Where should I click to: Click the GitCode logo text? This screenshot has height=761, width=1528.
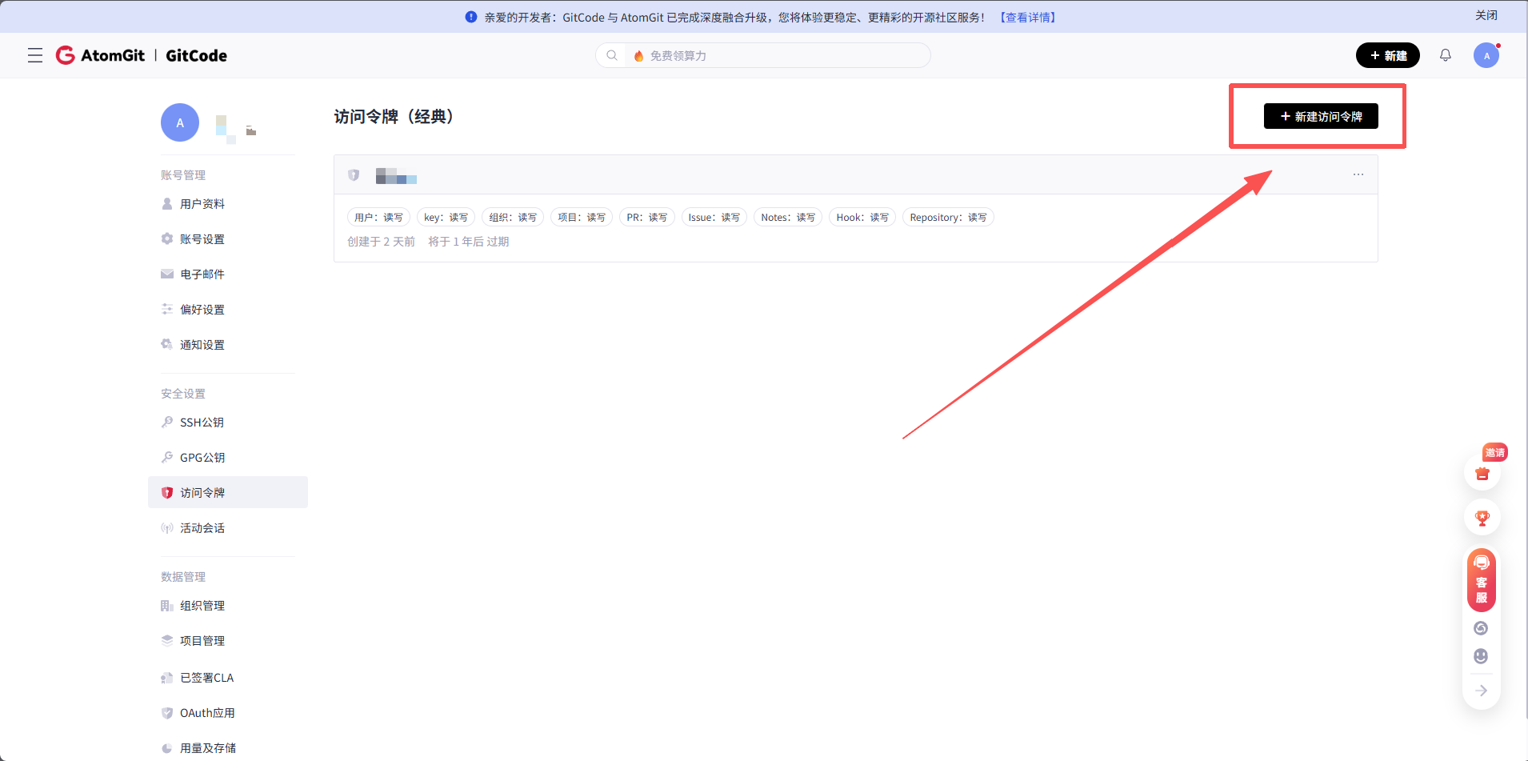[x=197, y=55]
